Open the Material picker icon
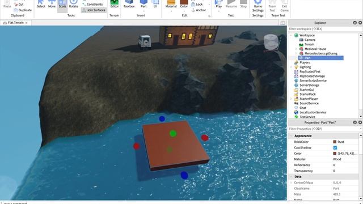363x204 pixels. point(171,2)
